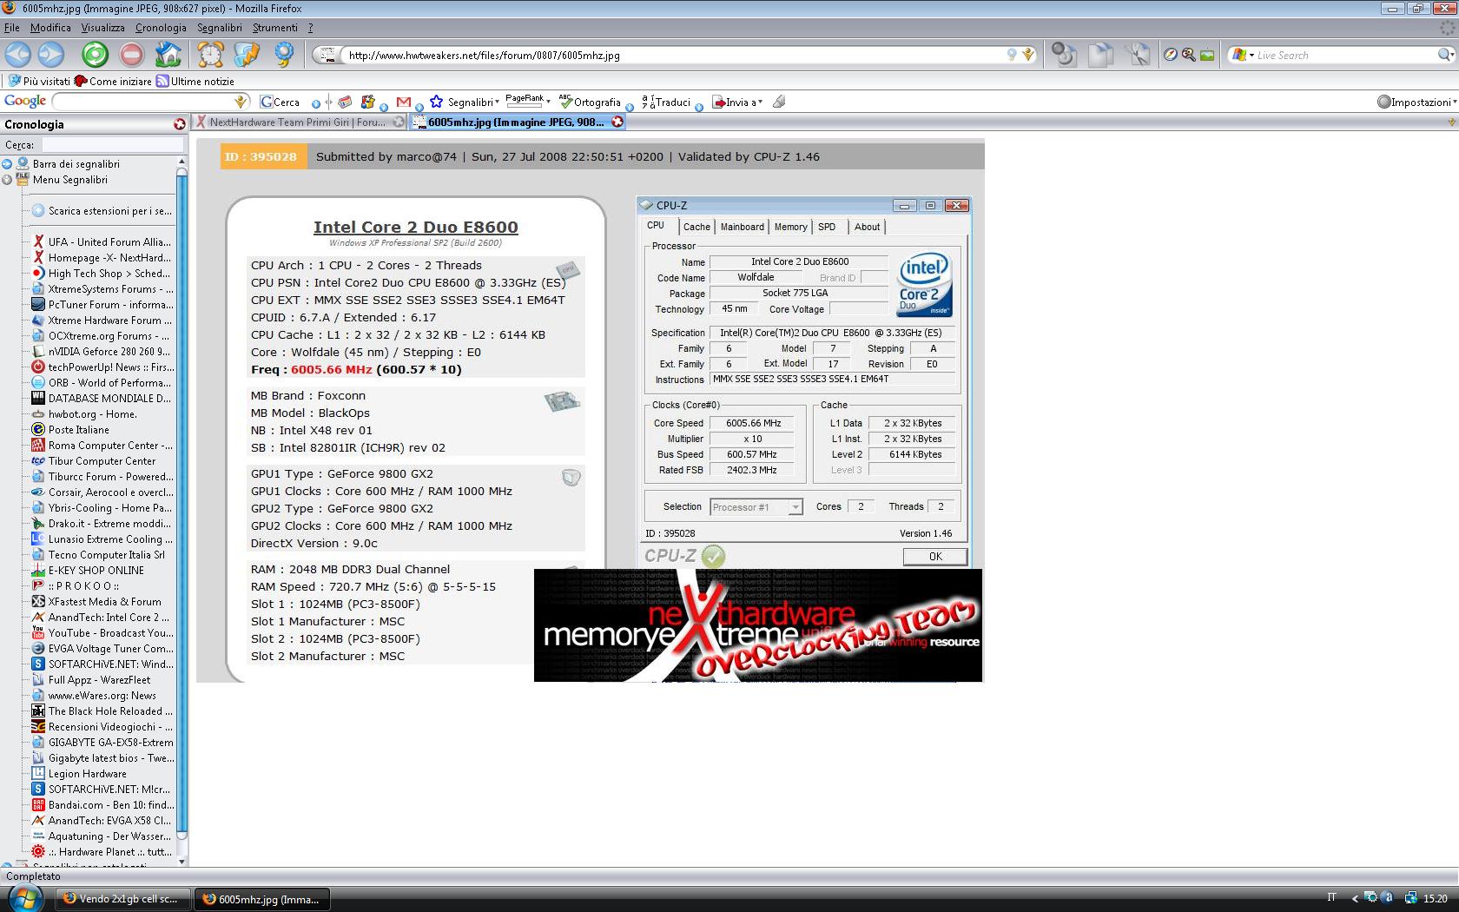Expand Barra dei segnalibri folder
Viewport: 1459px width, 912px height.
[x=7, y=164]
